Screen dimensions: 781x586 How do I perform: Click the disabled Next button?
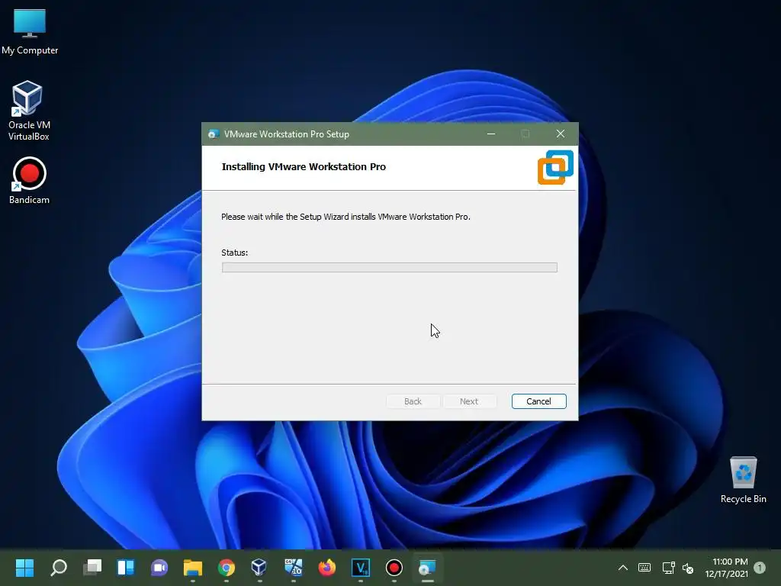(469, 401)
